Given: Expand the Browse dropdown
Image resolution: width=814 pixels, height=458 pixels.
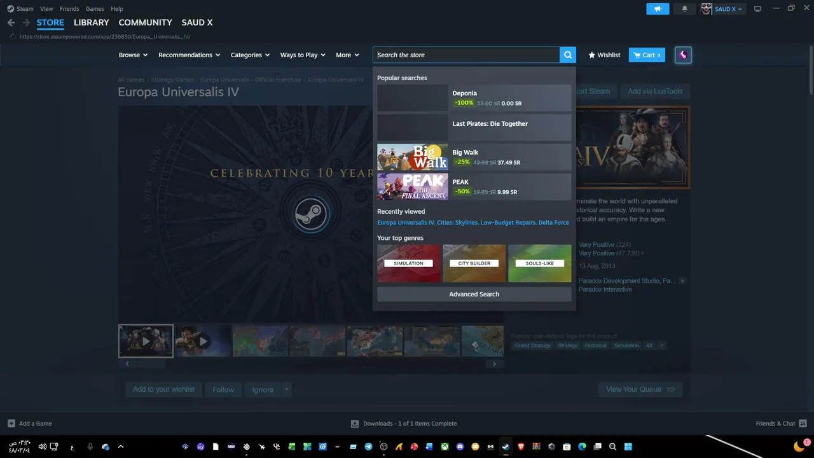Looking at the screenshot, I should [x=133, y=55].
